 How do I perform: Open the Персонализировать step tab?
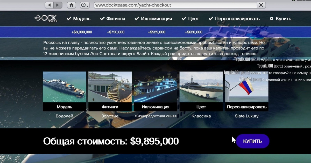(234, 19)
